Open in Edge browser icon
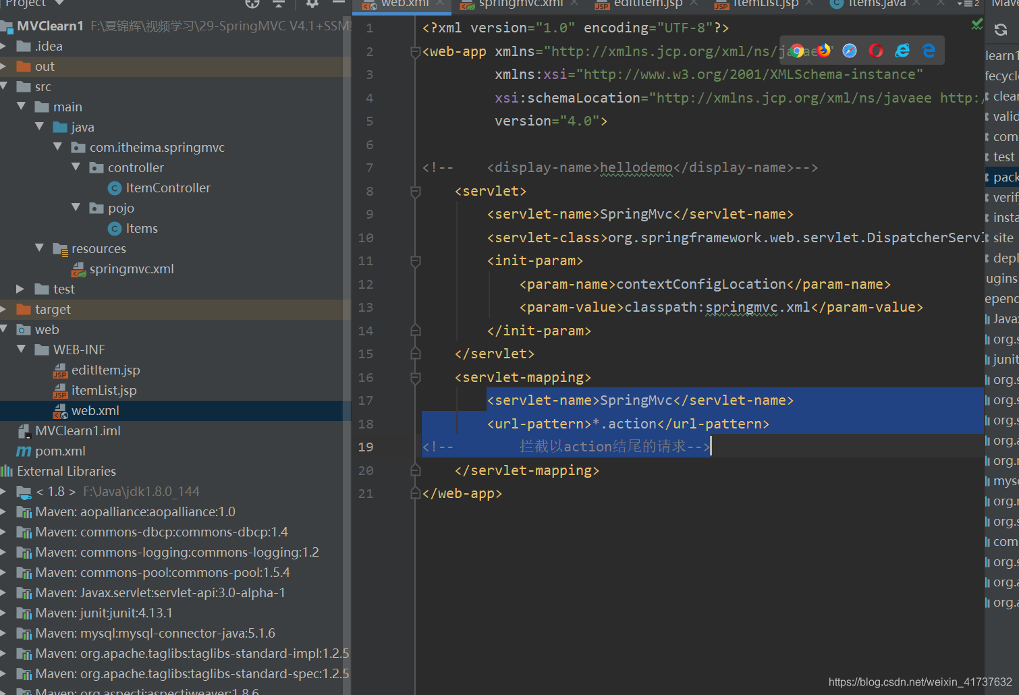This screenshot has width=1019, height=695. tap(929, 51)
